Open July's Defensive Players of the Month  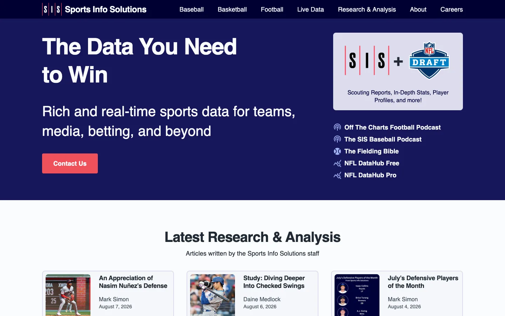[x=423, y=282]
